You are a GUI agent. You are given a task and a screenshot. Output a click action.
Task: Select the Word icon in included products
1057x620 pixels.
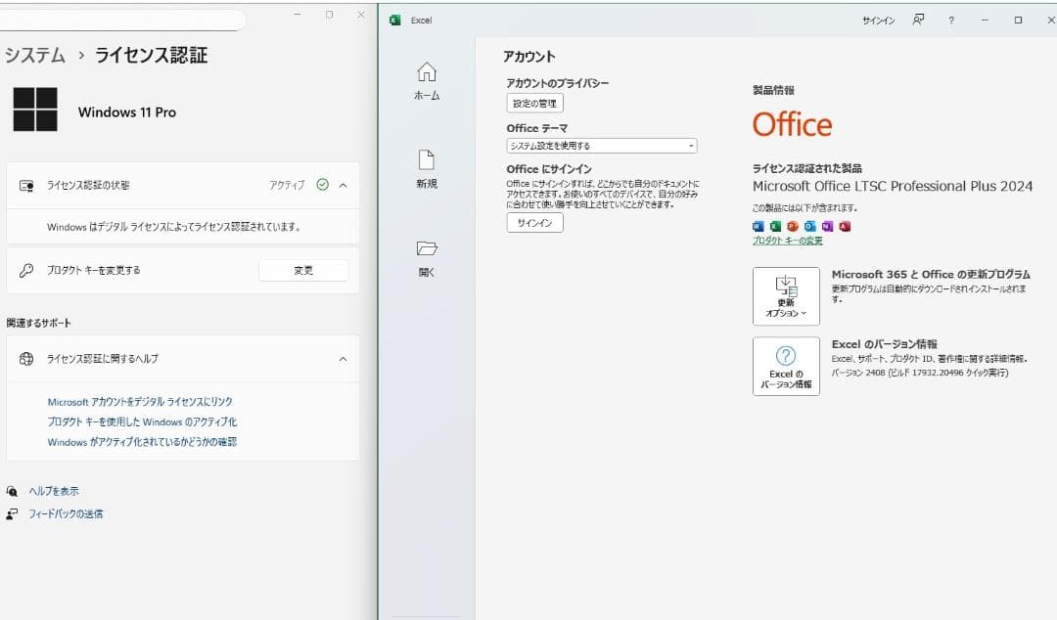coord(757,226)
